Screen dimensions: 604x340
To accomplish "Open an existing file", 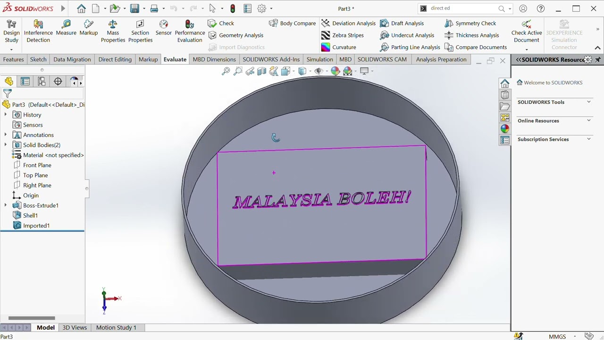I will click(x=115, y=8).
